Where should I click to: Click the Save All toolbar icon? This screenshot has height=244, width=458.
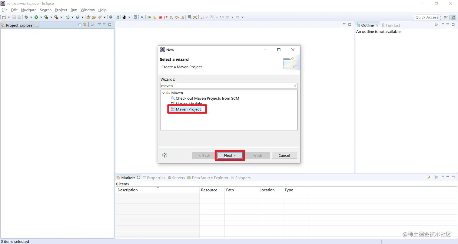(19, 17)
